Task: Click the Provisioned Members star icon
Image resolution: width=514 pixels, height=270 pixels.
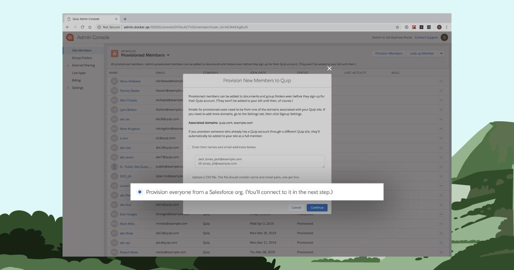Action: click(114, 54)
